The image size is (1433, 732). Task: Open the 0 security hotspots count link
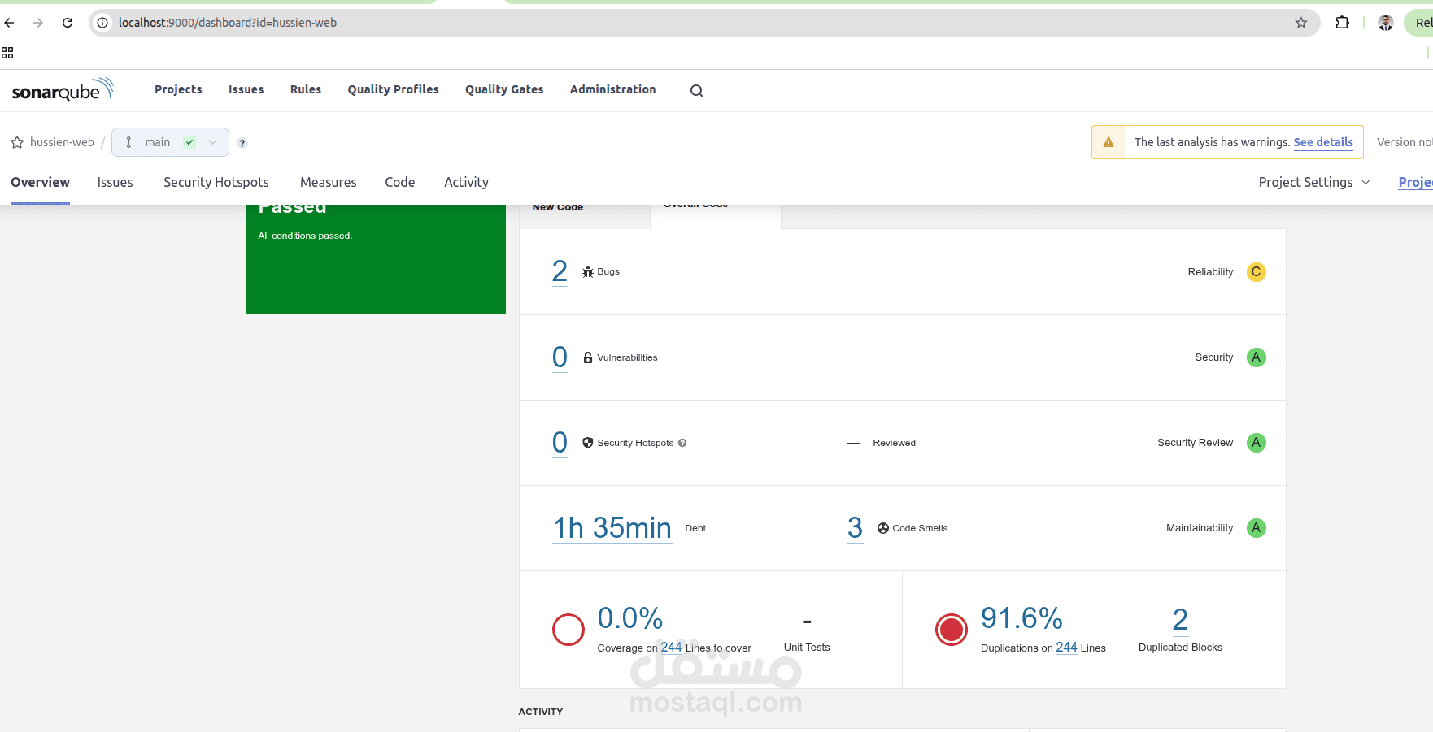tap(560, 443)
